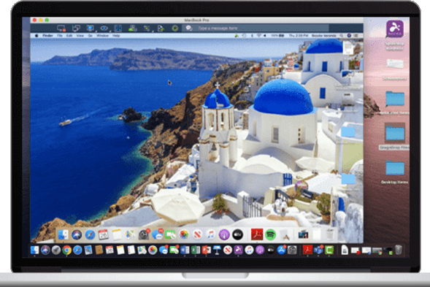The width and height of the screenshot is (430, 287).
Task: Open Finder in the remote Mac's dock
Action: (x=63, y=234)
